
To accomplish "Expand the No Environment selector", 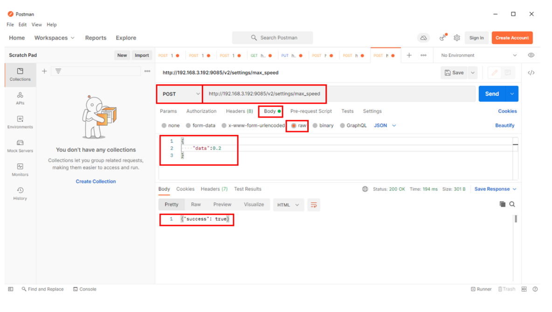I will 478,55.
